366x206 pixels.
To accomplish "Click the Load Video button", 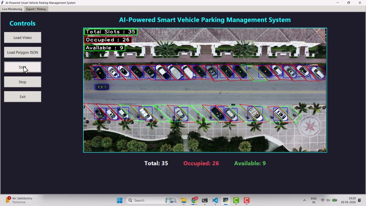I will point(23,37).
